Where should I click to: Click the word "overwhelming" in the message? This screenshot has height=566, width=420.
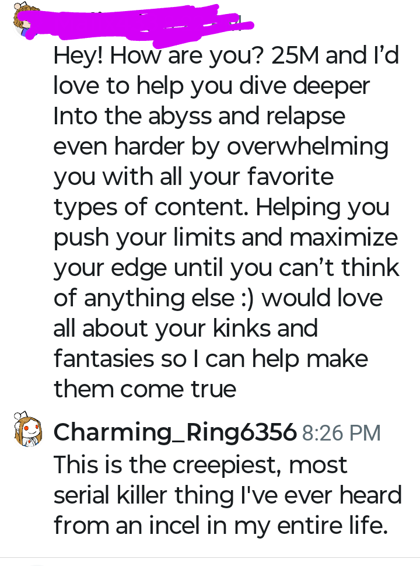tap(307, 146)
